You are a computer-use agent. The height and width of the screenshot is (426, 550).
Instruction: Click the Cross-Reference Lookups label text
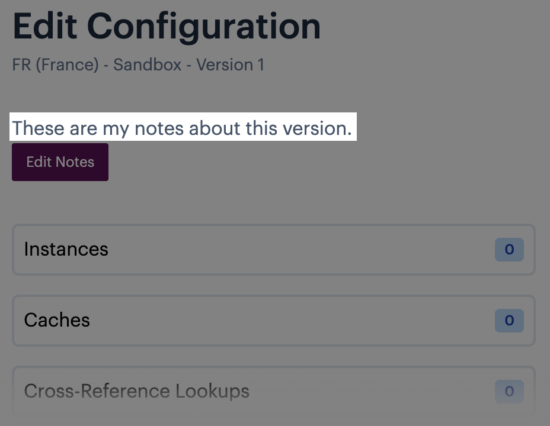[136, 392]
